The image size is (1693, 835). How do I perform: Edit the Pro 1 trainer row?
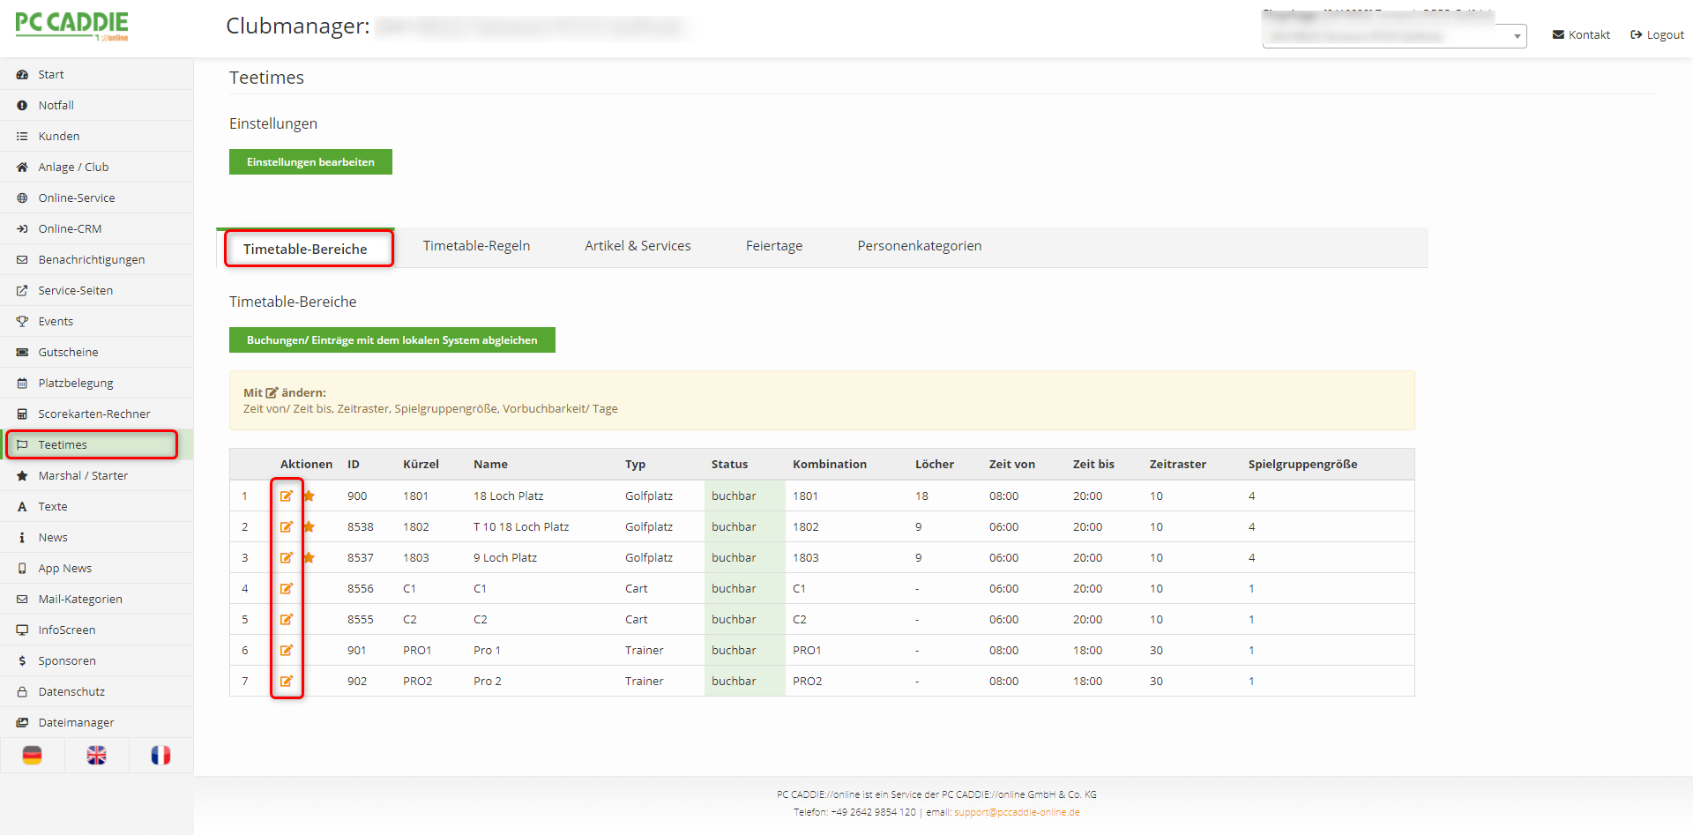click(287, 650)
